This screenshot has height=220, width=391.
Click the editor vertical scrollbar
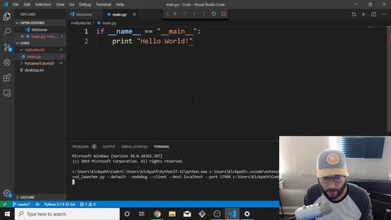point(389,79)
